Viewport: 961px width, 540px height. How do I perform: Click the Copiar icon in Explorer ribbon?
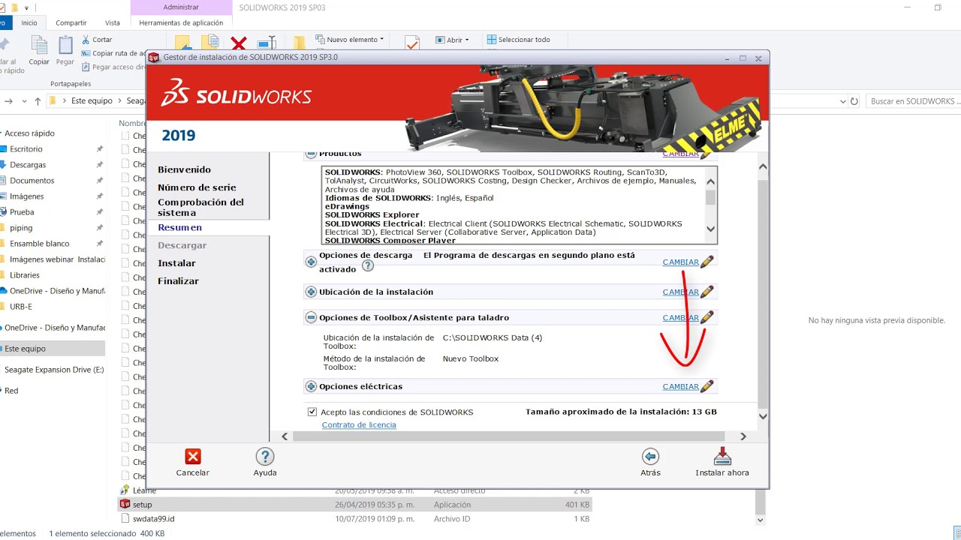pyautogui.click(x=39, y=46)
